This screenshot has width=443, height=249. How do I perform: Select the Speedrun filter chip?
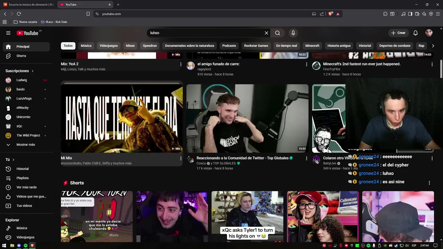(x=150, y=46)
